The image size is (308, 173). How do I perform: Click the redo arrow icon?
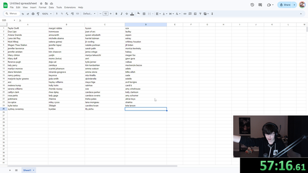28,14
